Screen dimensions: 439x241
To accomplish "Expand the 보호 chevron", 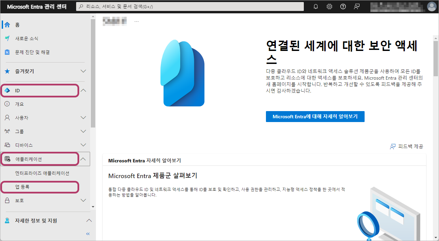I will point(83,200).
